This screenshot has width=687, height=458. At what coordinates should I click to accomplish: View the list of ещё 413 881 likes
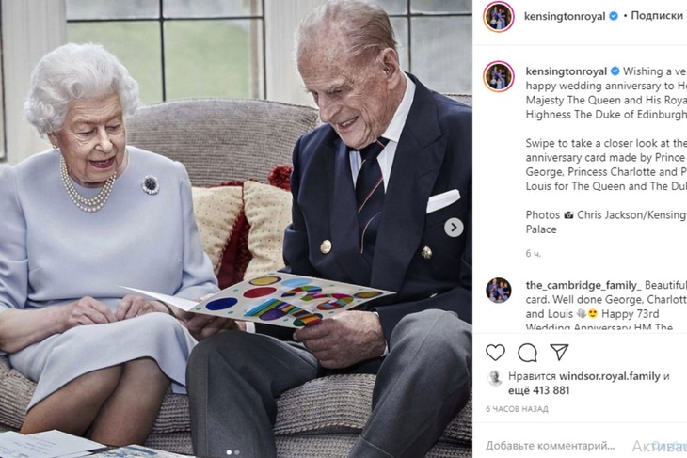pyautogui.click(x=539, y=390)
